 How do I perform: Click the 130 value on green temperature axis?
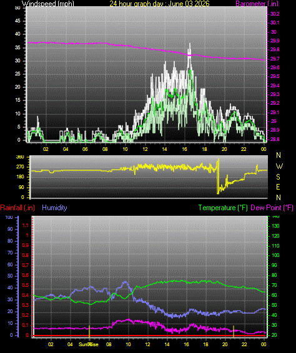point(275,226)
